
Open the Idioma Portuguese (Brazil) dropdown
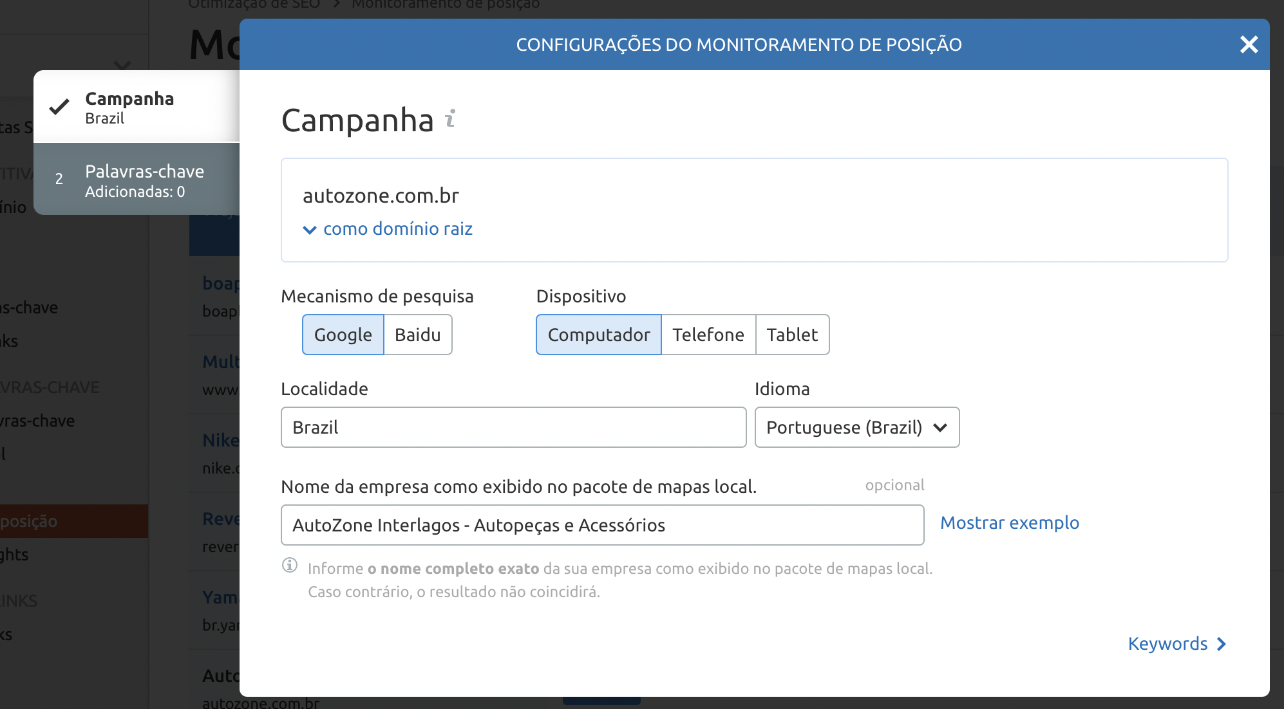[857, 427]
